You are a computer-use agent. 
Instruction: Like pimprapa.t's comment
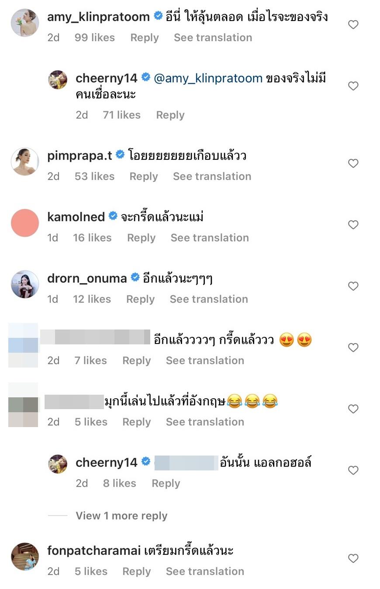(353, 164)
